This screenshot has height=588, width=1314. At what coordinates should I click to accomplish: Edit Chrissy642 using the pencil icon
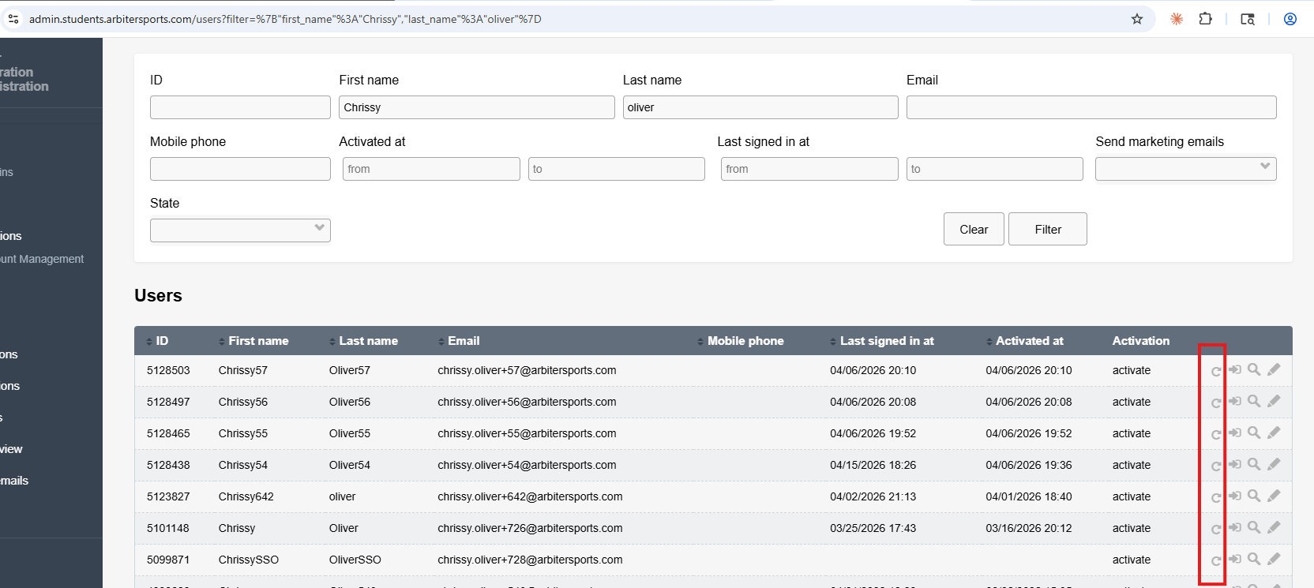pos(1274,496)
